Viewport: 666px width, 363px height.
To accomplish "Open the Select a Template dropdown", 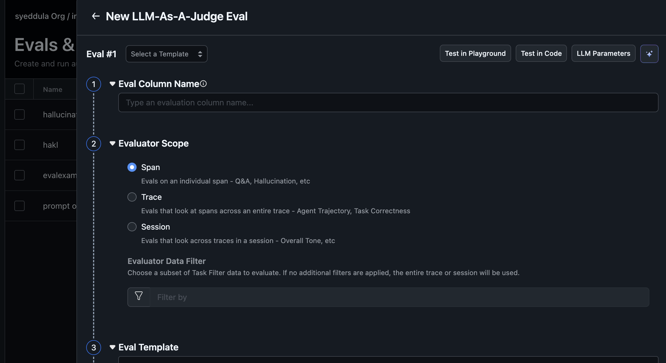I will tap(166, 54).
